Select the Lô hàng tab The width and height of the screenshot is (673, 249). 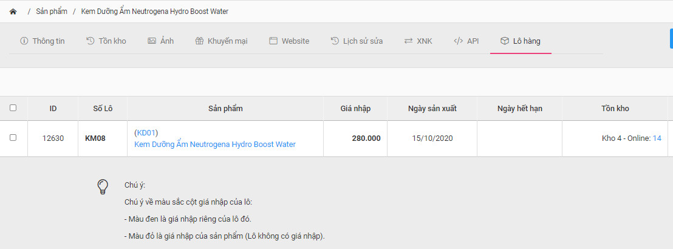click(x=521, y=41)
